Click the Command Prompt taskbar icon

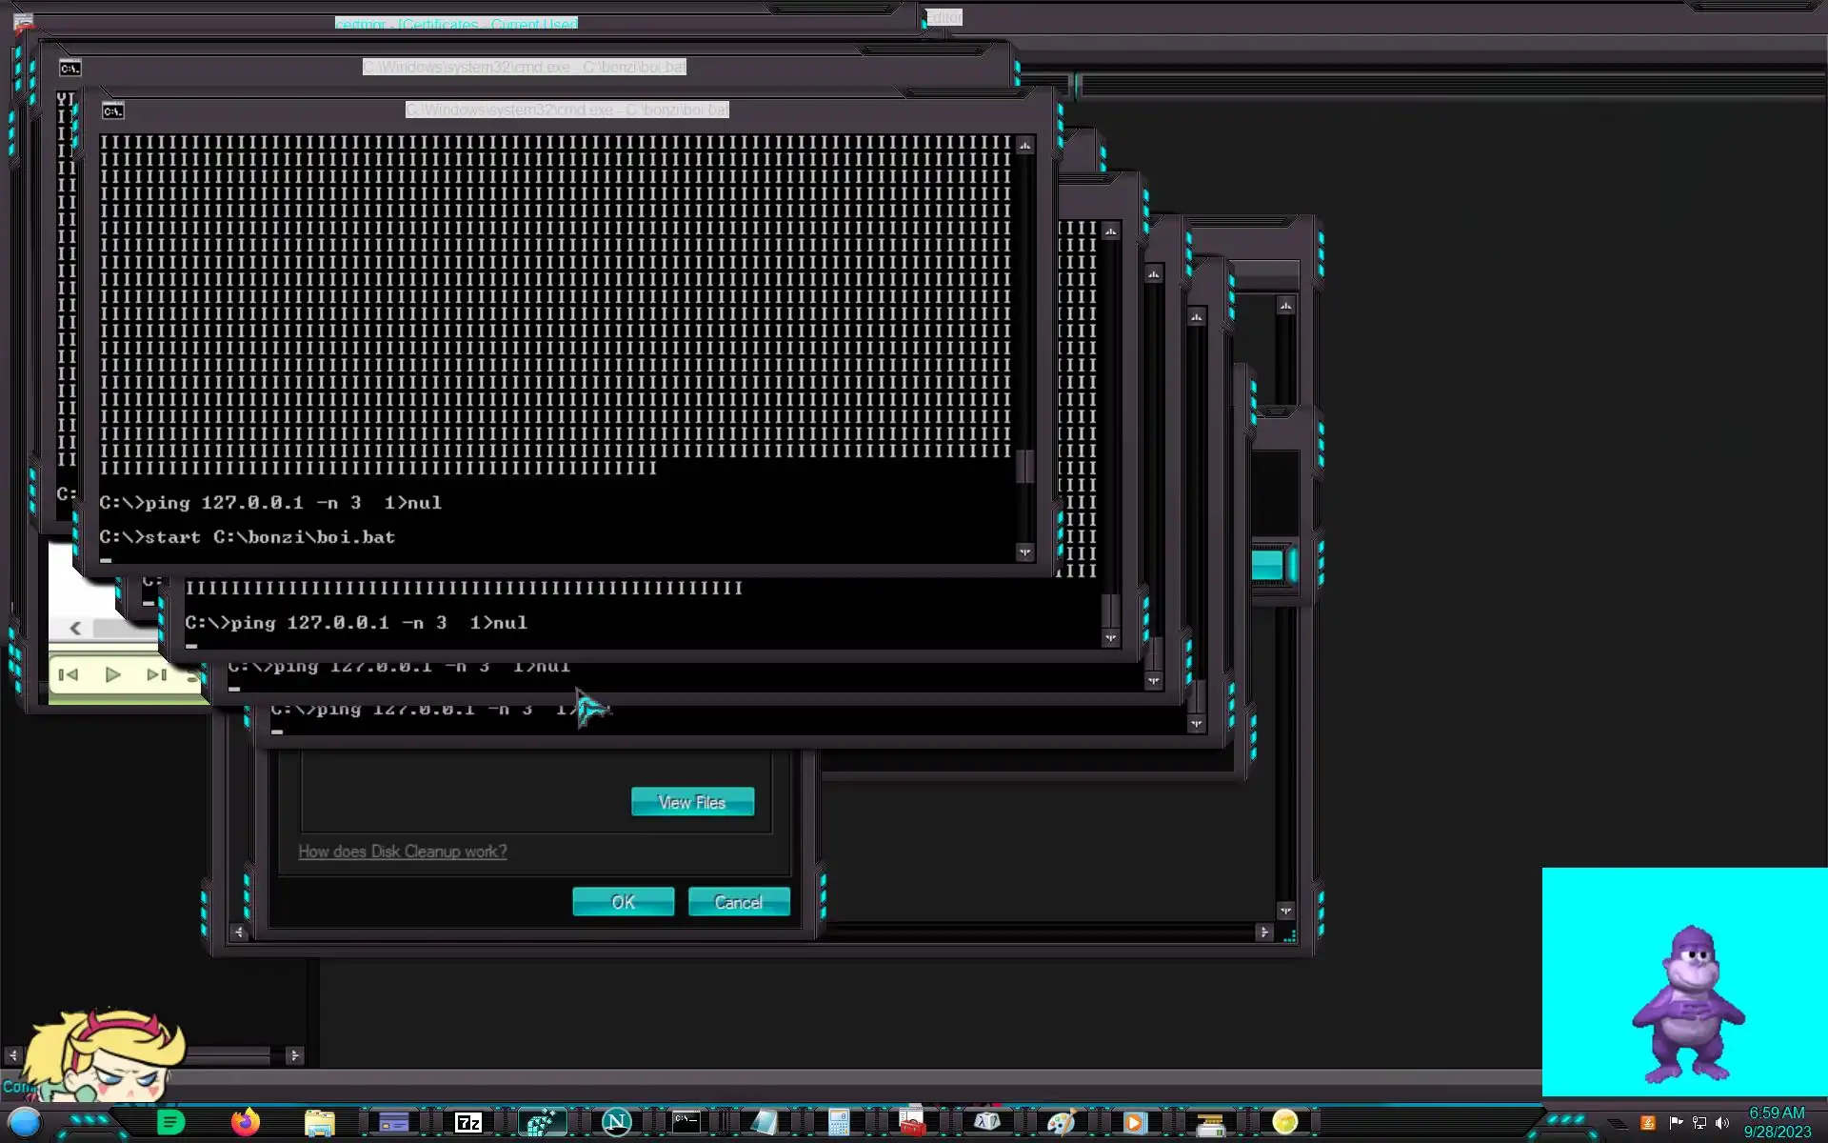click(686, 1122)
